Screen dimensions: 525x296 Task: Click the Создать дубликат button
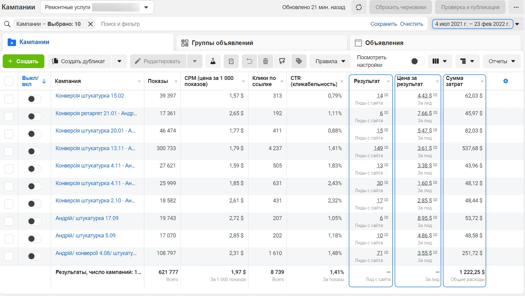click(x=80, y=61)
